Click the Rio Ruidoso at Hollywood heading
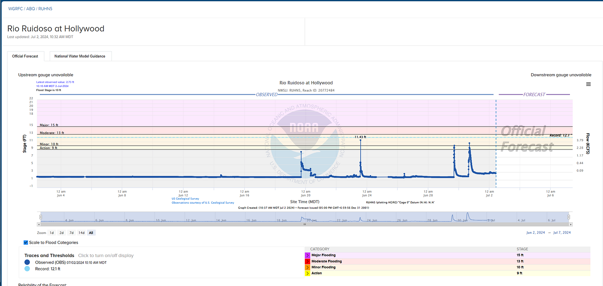The height and width of the screenshot is (286, 603). tap(56, 29)
